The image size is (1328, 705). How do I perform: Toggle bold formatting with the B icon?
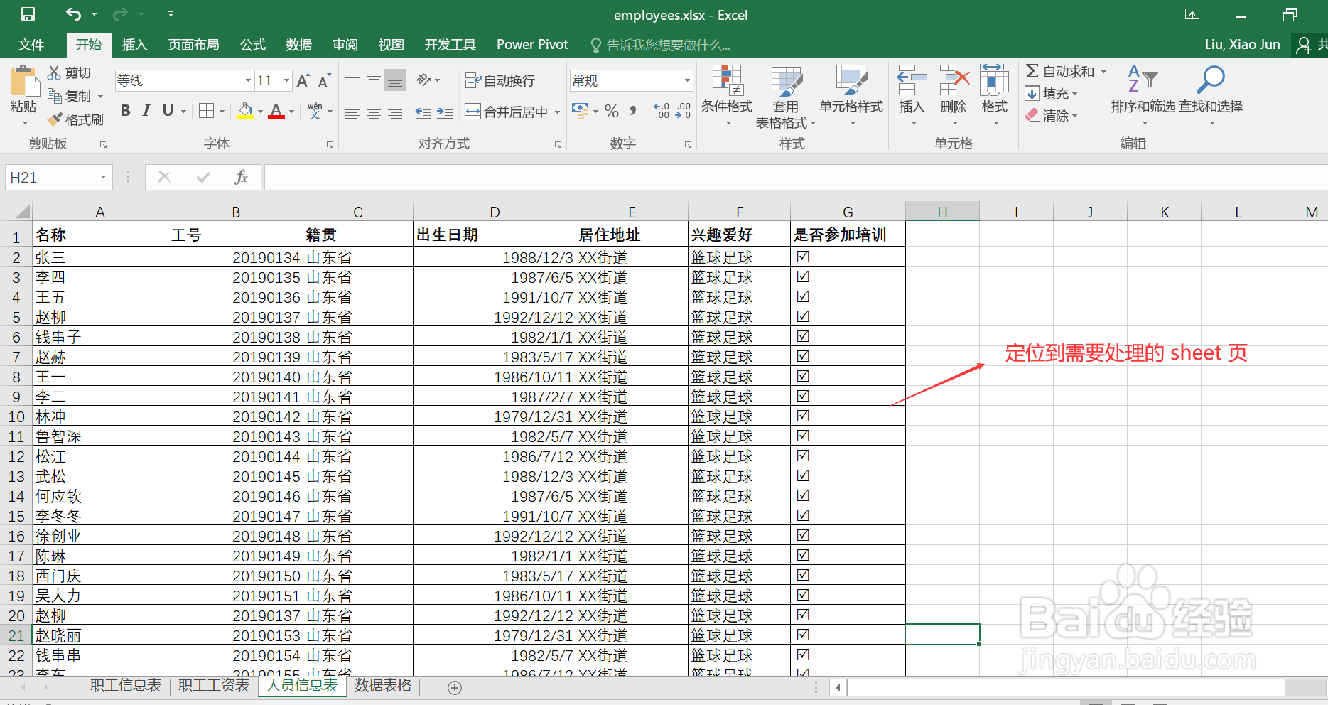tap(126, 110)
